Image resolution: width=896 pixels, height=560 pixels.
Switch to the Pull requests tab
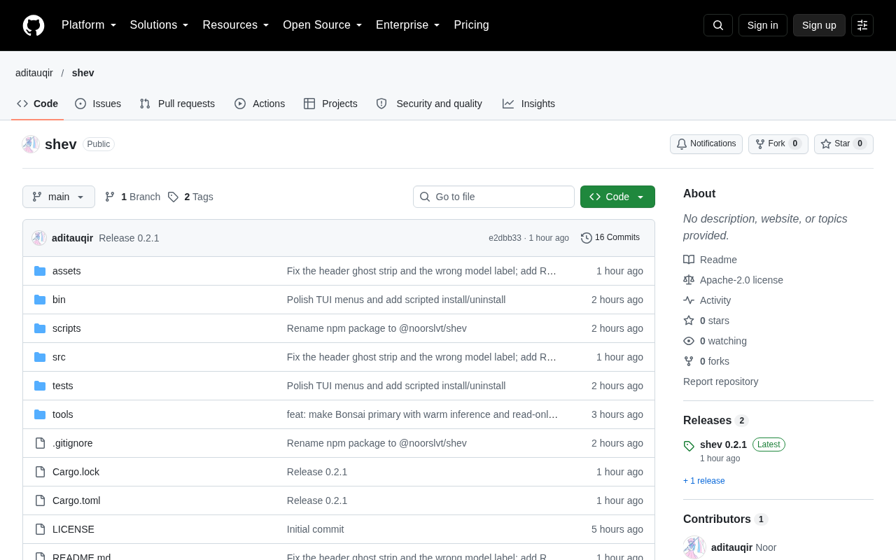[x=177, y=104]
